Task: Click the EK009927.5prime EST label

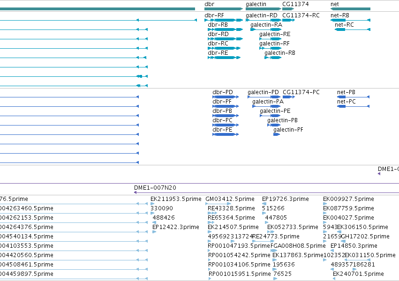Action: pos(349,199)
